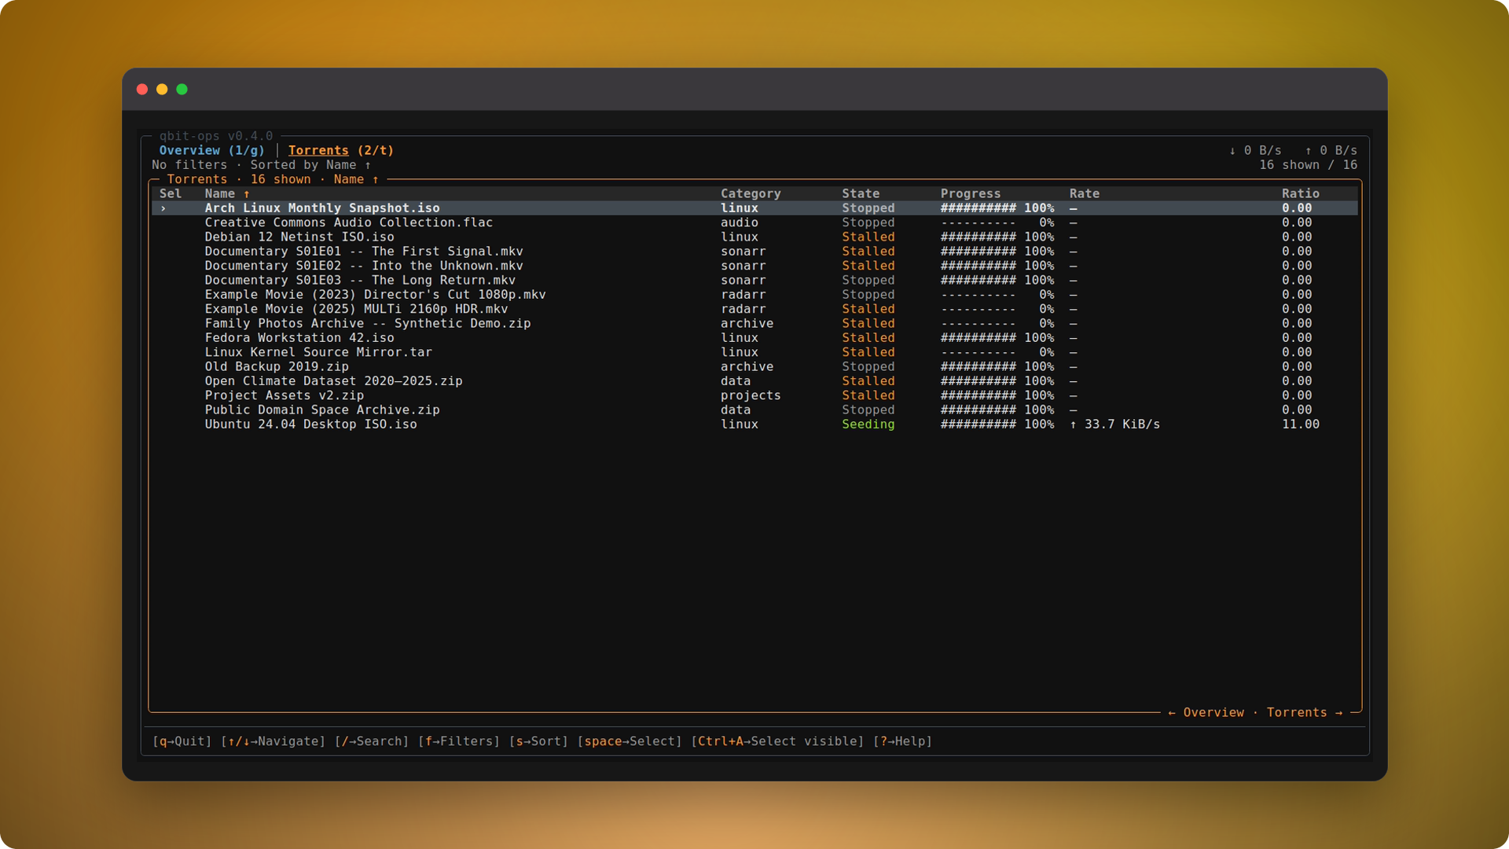
Task: Click the progress bar of Arch Linux row
Action: point(978,208)
